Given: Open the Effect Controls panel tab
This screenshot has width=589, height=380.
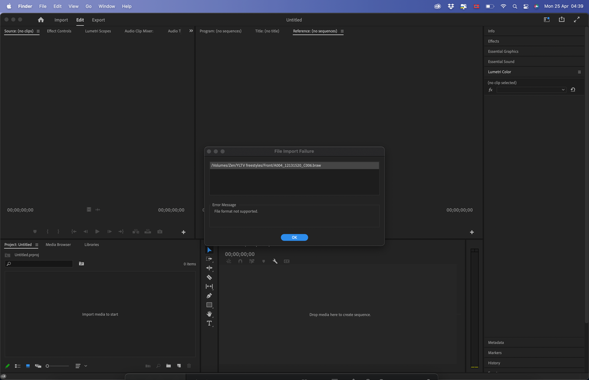Looking at the screenshot, I should (59, 31).
